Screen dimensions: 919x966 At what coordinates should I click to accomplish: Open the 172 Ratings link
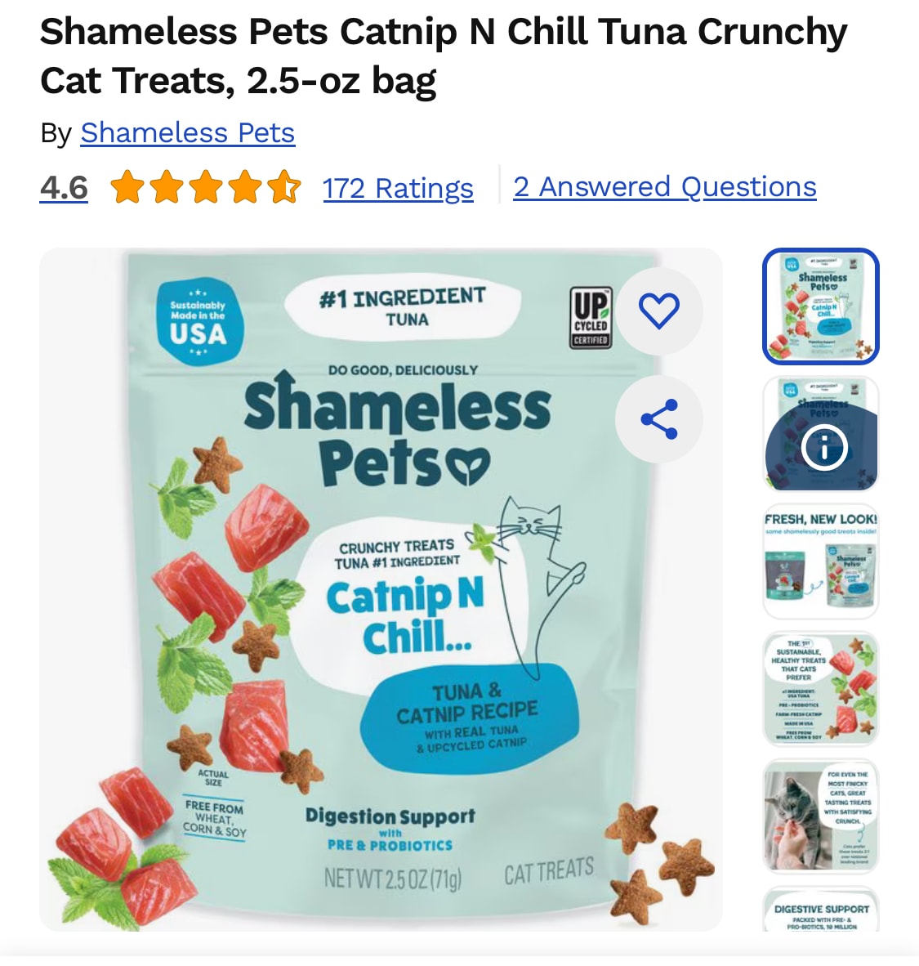pos(398,188)
